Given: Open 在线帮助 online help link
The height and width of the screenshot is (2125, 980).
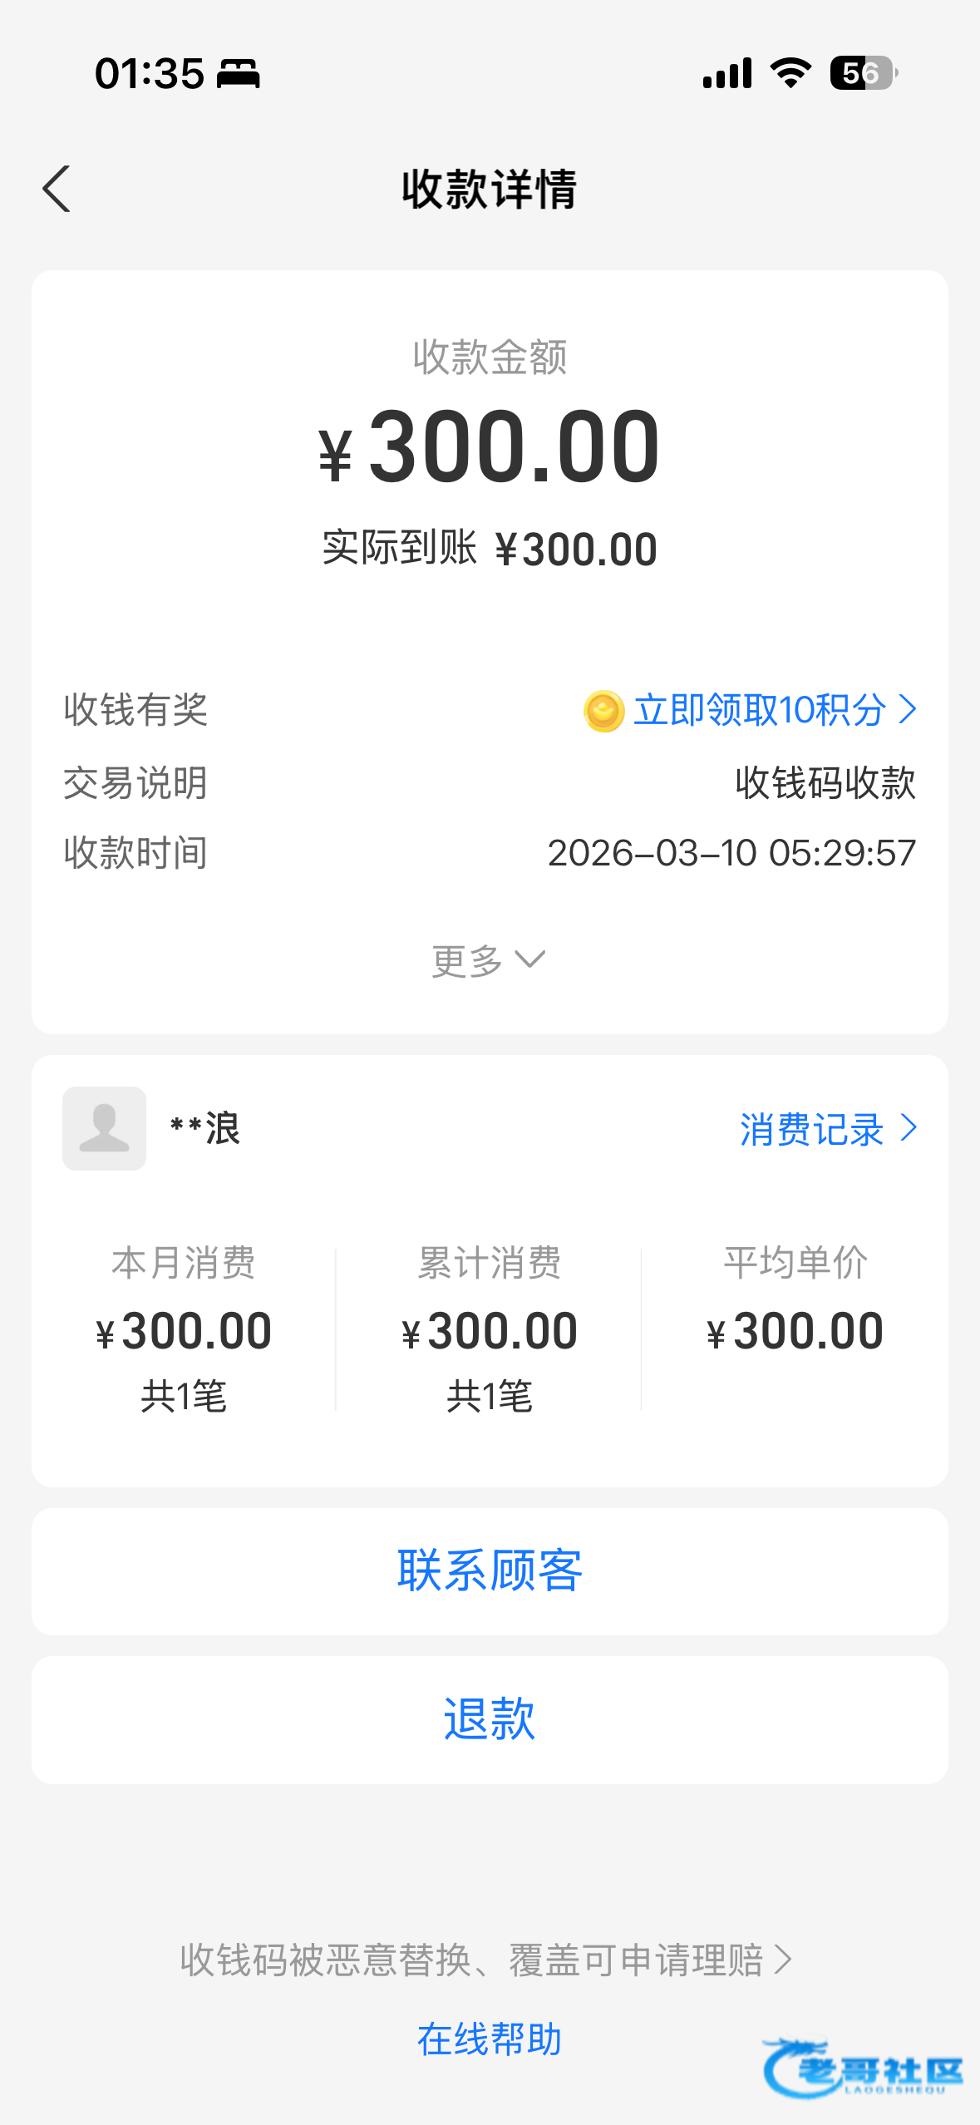Looking at the screenshot, I should pyautogui.click(x=490, y=2039).
